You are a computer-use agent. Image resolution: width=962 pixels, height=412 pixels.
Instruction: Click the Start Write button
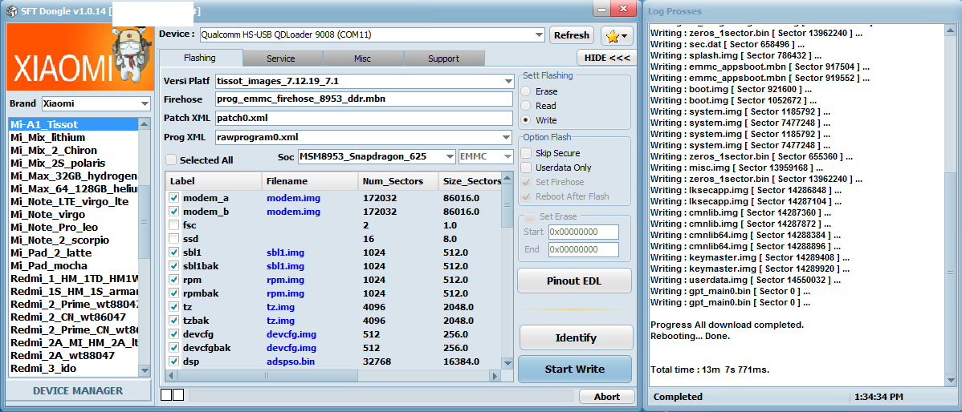click(x=575, y=370)
